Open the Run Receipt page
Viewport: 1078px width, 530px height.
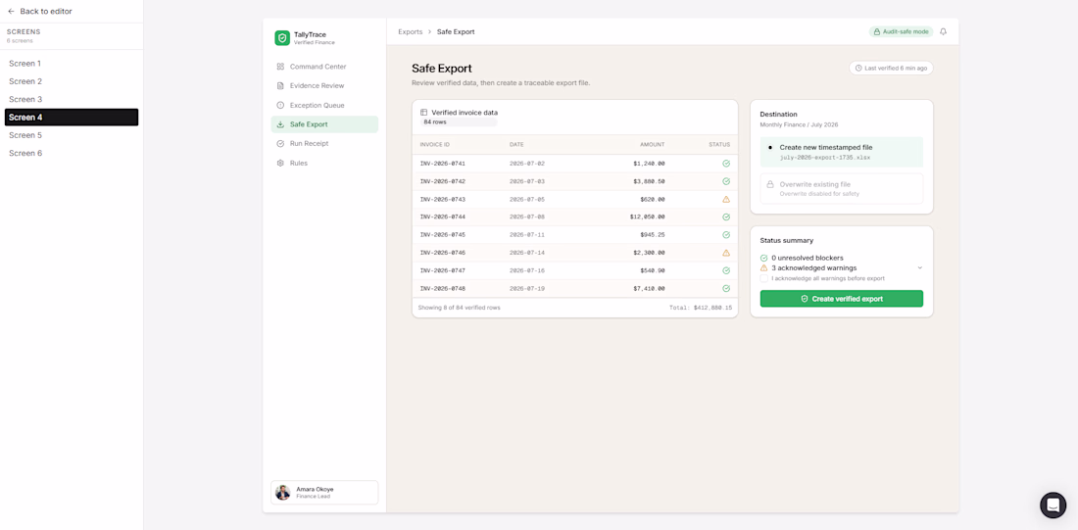point(324,144)
